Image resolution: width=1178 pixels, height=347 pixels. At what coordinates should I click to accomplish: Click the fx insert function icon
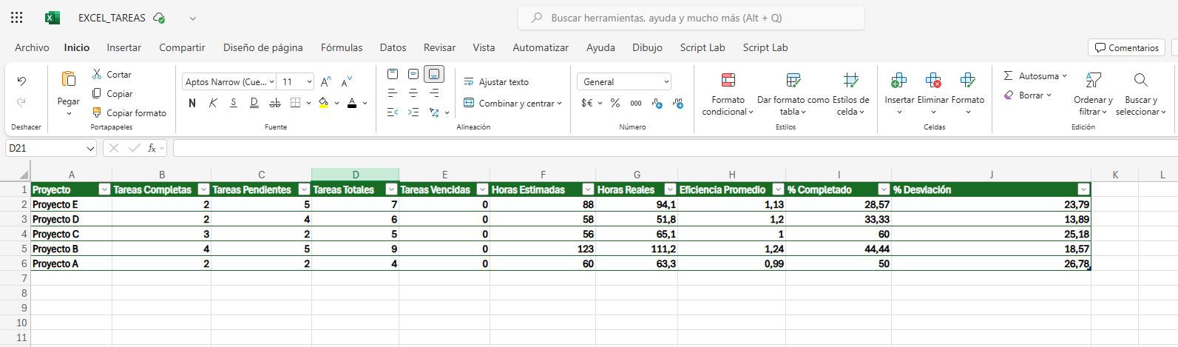(152, 148)
